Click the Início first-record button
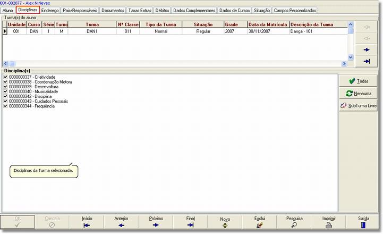Screen dimensions: 383x234 [x=87, y=222]
